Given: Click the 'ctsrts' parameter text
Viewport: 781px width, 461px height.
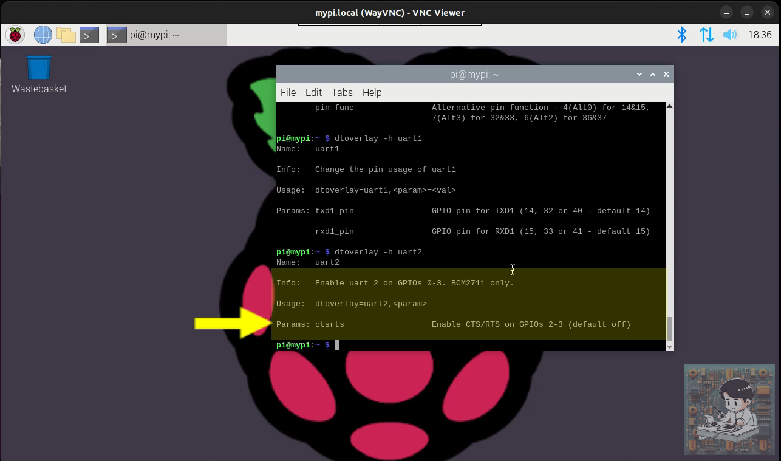Looking at the screenshot, I should point(330,324).
